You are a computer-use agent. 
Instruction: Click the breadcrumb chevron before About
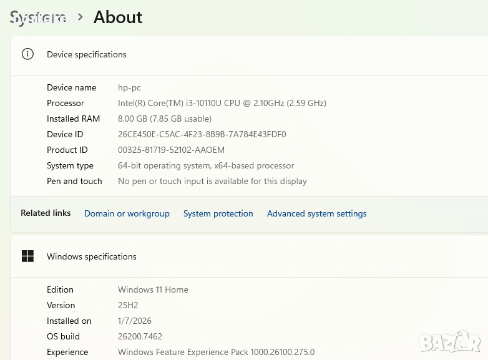coord(81,17)
